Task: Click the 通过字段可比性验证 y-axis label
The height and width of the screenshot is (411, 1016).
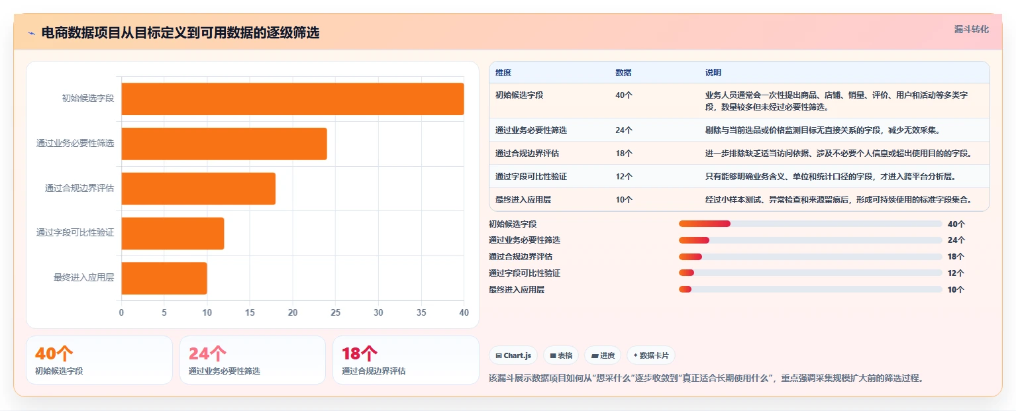Action: [x=76, y=234]
